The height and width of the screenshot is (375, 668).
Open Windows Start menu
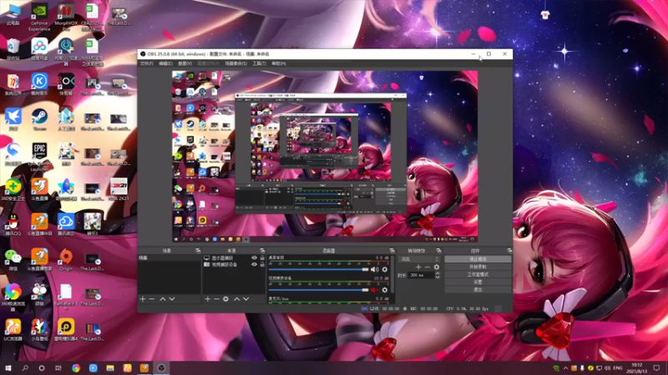(x=8, y=367)
